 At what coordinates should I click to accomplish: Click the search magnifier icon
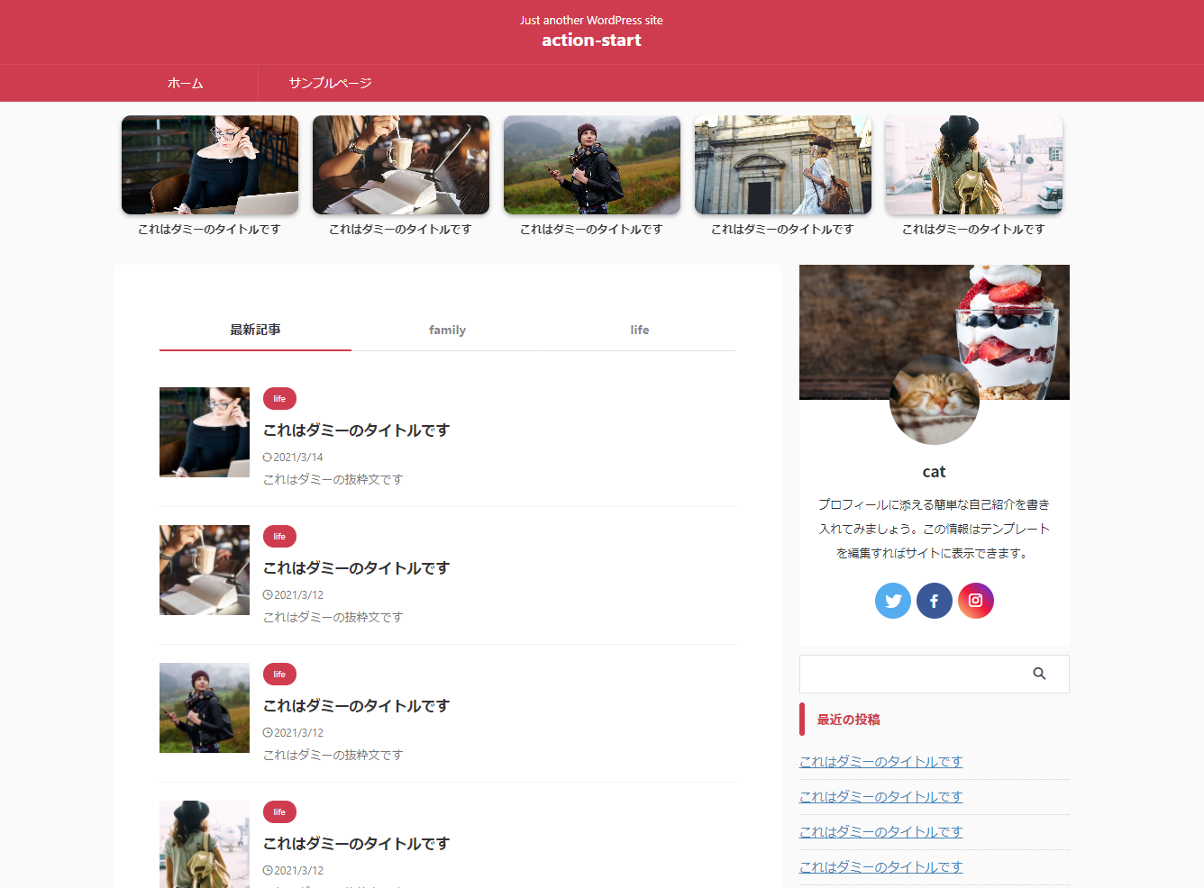coord(1039,674)
